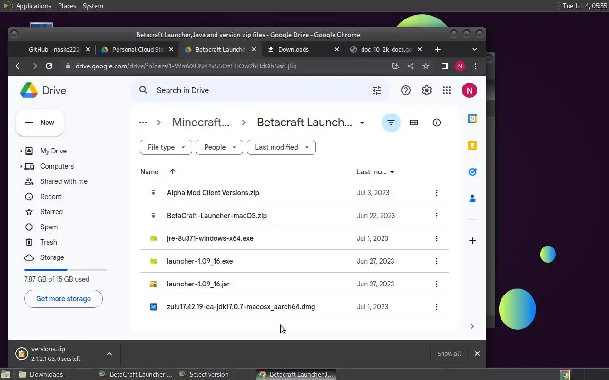
Task: Hide the side panel chevron
Action: [472, 326]
